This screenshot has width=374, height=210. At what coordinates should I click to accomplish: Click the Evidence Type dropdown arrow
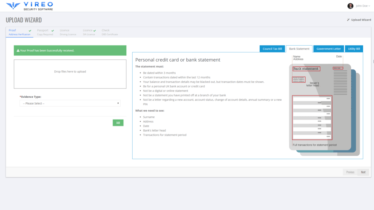pos(118,103)
